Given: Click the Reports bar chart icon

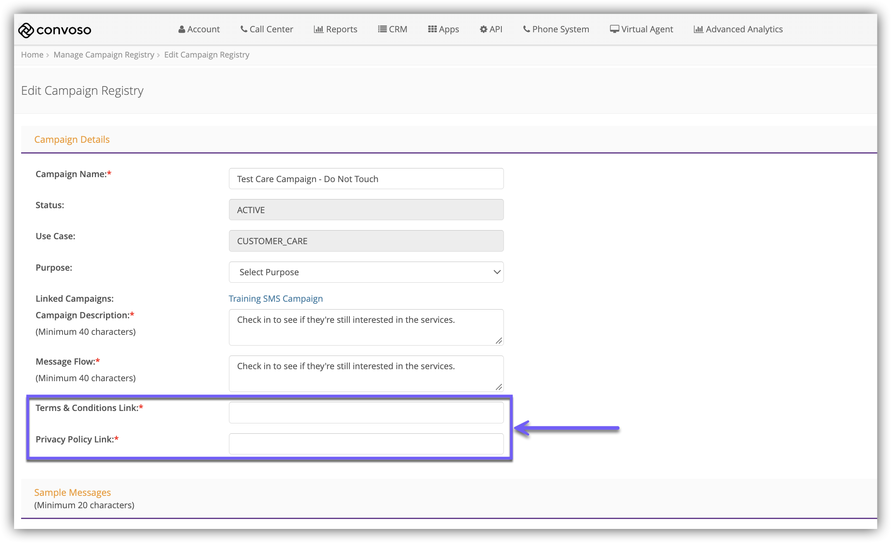Looking at the screenshot, I should (x=318, y=29).
